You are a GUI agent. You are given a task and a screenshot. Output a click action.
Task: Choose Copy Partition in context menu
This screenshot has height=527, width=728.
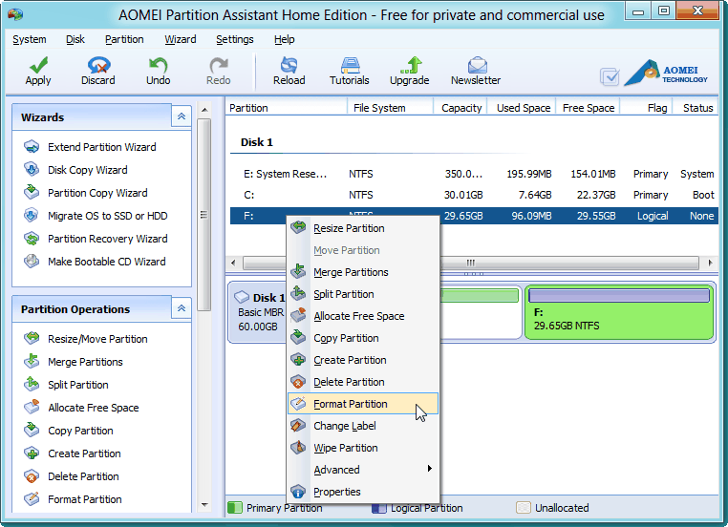click(363, 338)
